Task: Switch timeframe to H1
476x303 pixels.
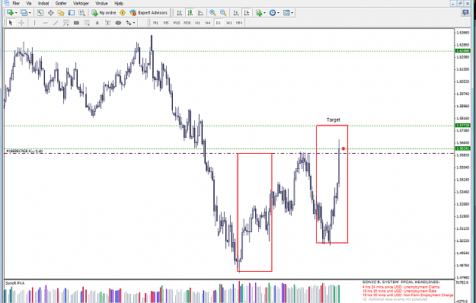Action: click(x=197, y=23)
